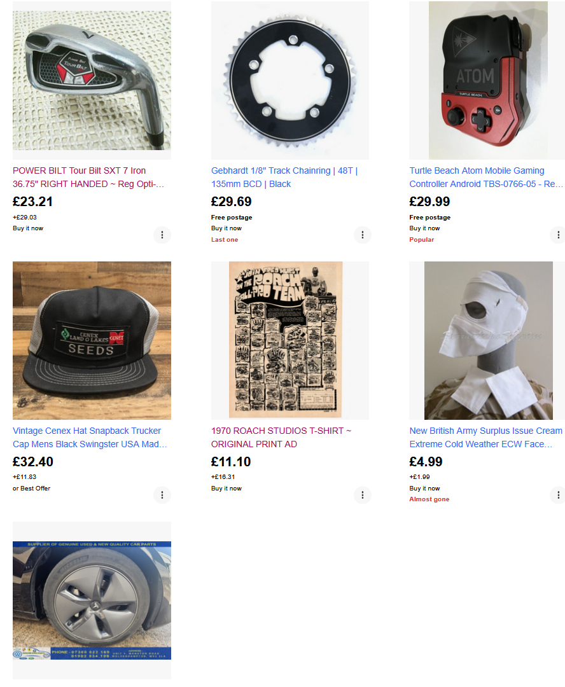Open more options for Roach Studios print ad
This screenshot has width=565, height=687.
[362, 495]
